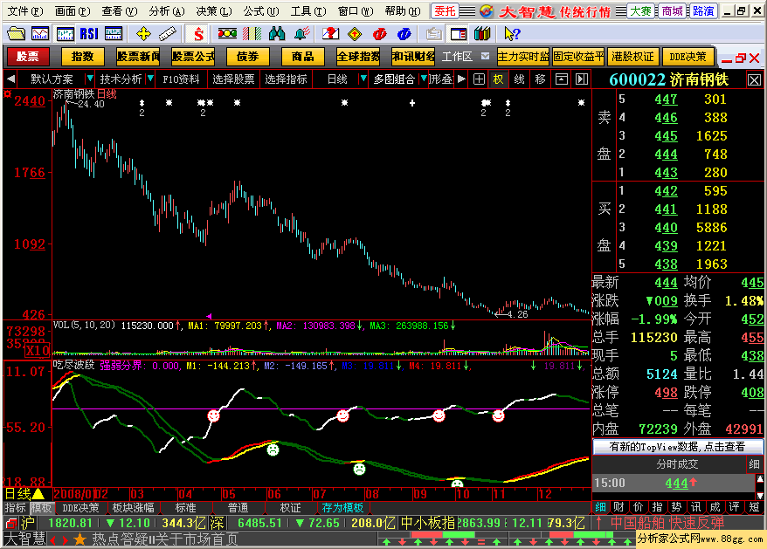
Task: Click the 选择股票 button
Action: click(234, 79)
